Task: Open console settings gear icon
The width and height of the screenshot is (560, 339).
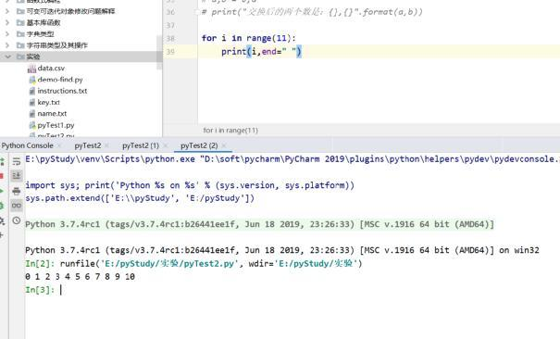Action: coord(2,220)
